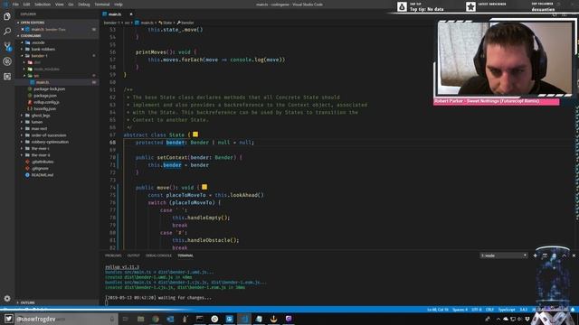The height and width of the screenshot is (325, 579).
Task: Open .gitignore in the Explorer
Action: coord(40,169)
